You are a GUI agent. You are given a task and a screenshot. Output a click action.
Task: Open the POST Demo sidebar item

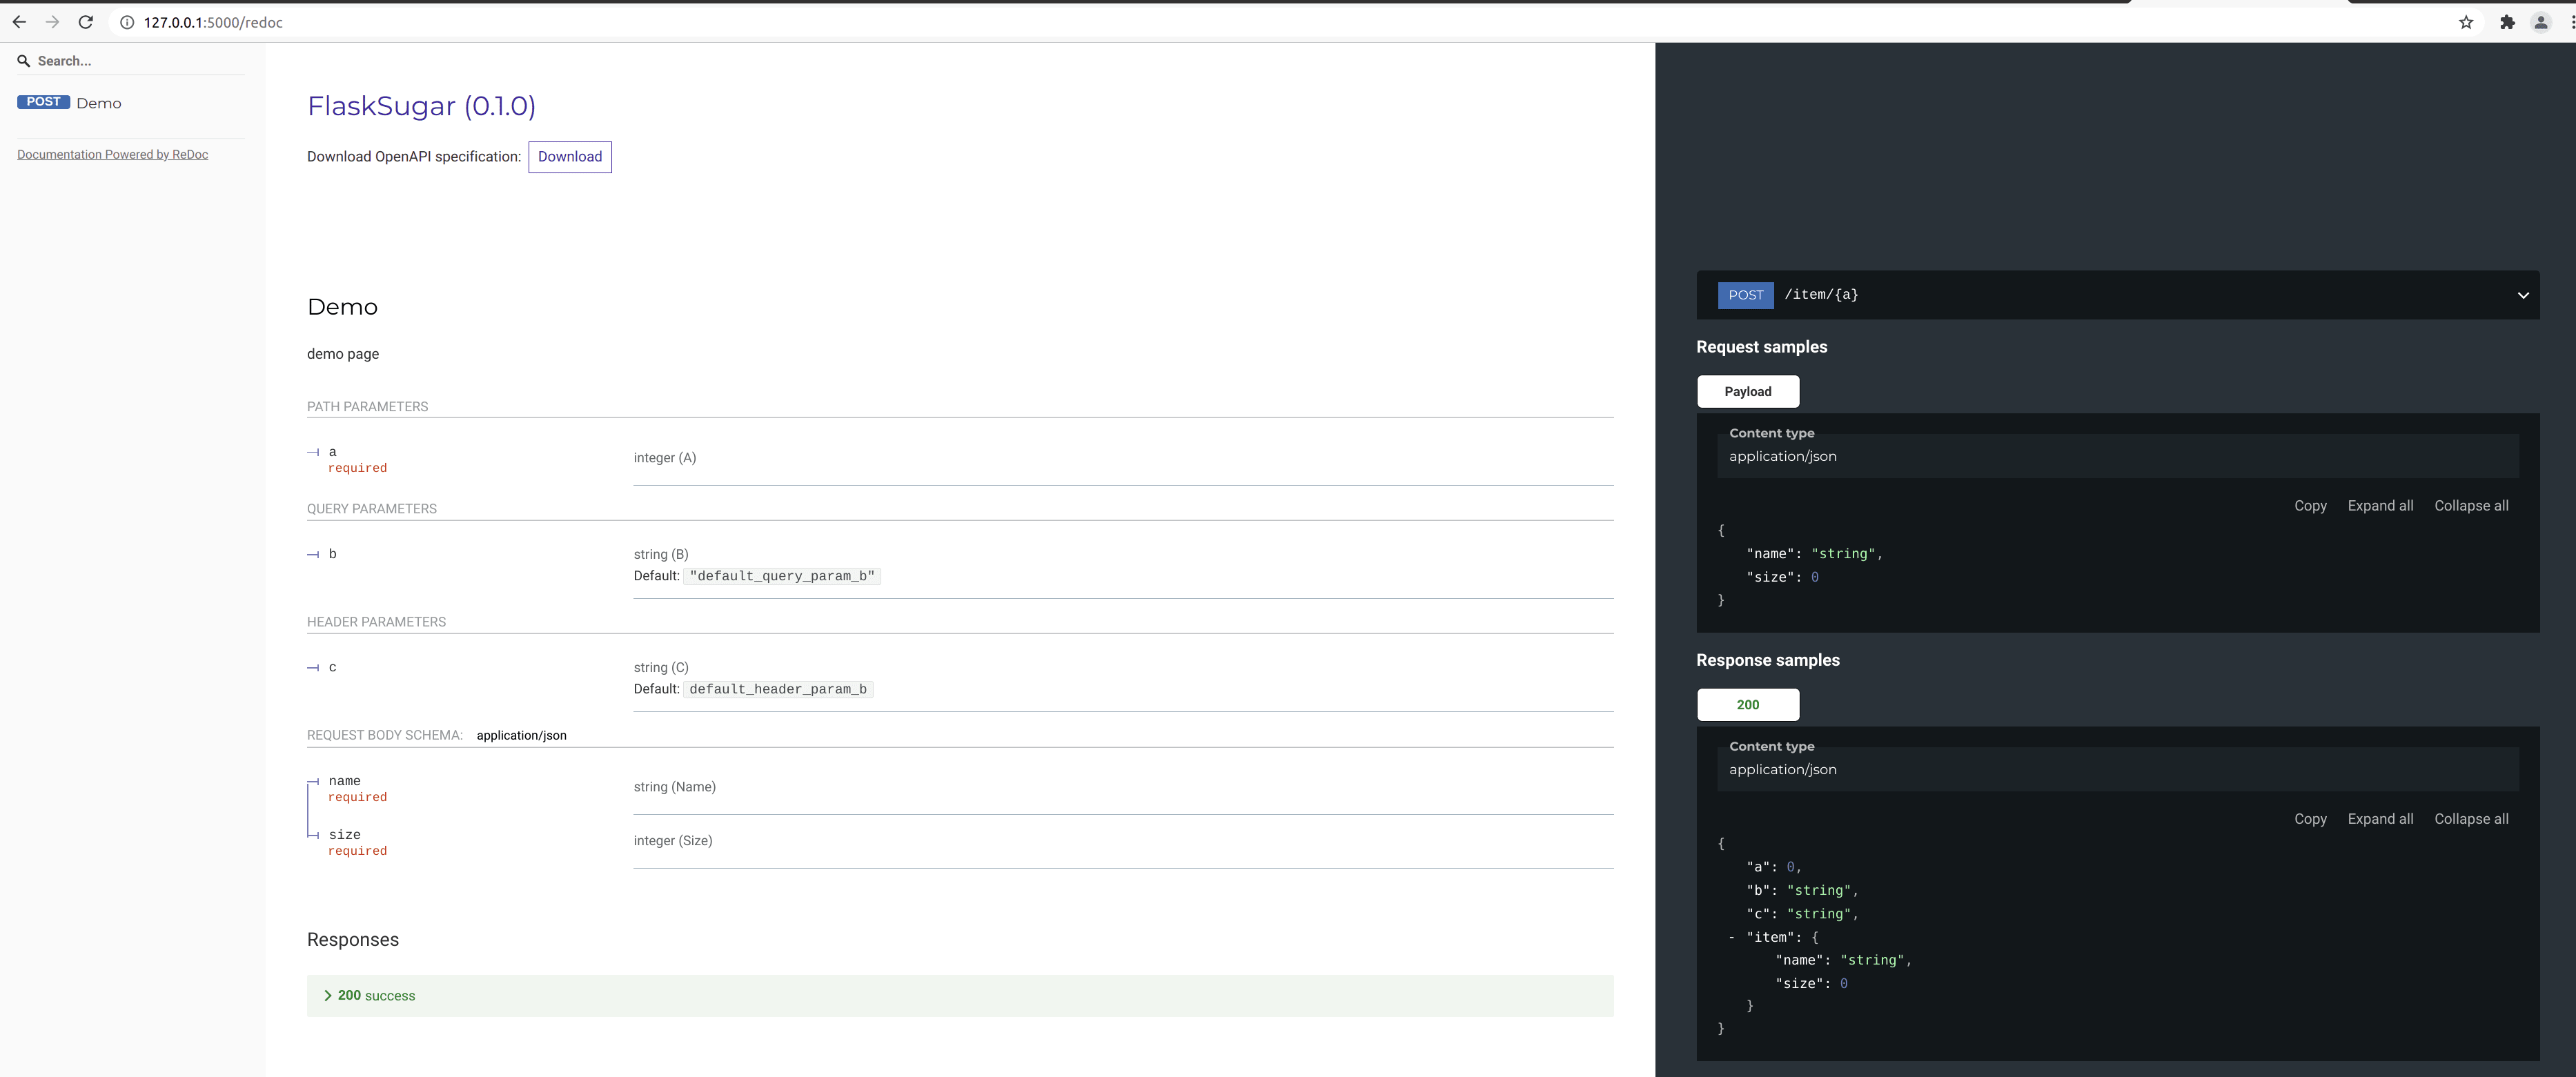pos(70,103)
